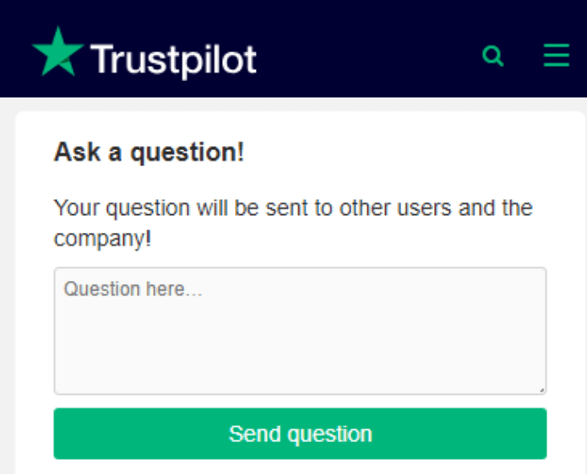The height and width of the screenshot is (474, 587).
Task: Click the "Question here…" placeholder text
Action: [133, 289]
